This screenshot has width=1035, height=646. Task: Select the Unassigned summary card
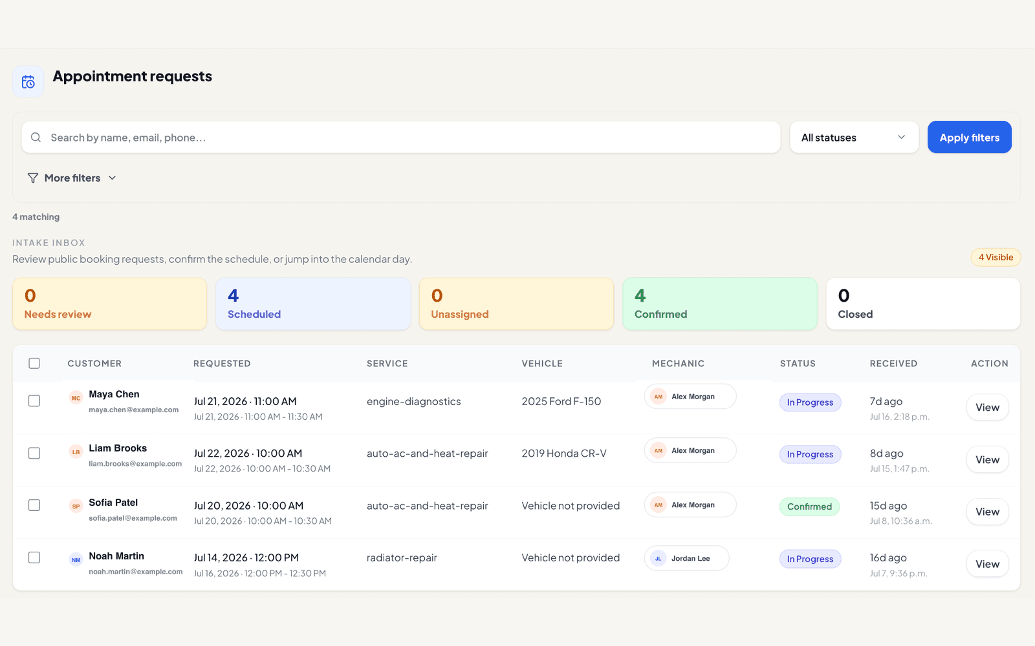(x=516, y=304)
